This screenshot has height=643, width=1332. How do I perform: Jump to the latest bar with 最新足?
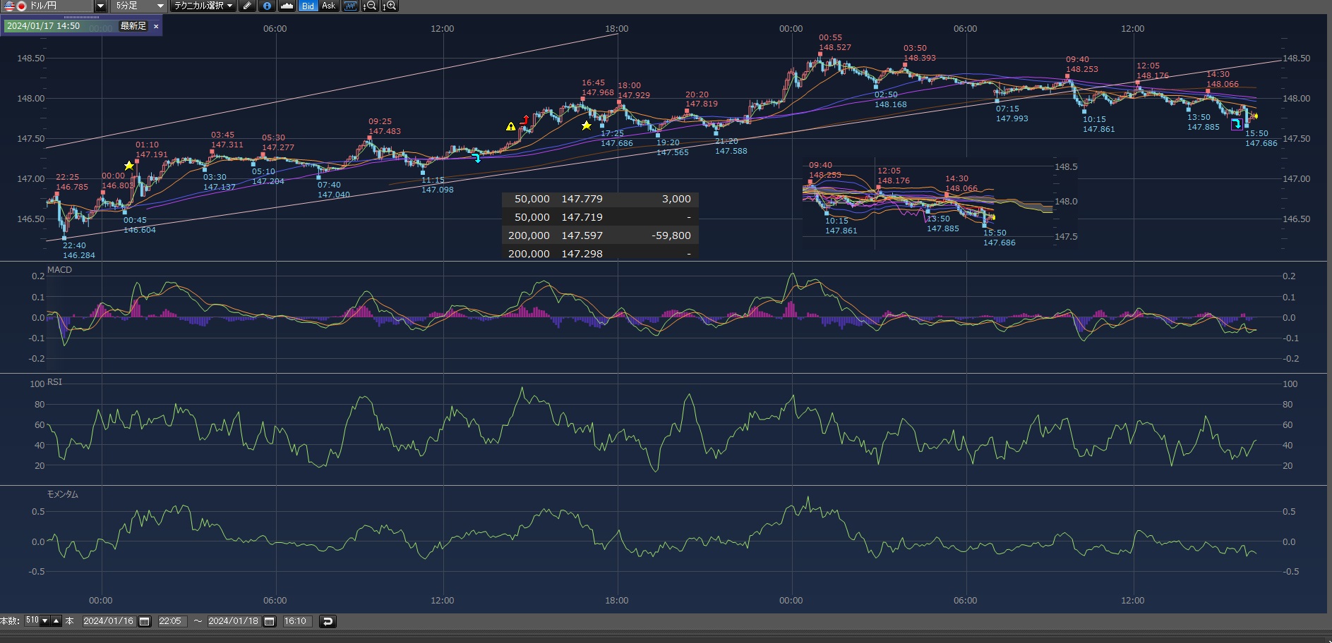133,26
